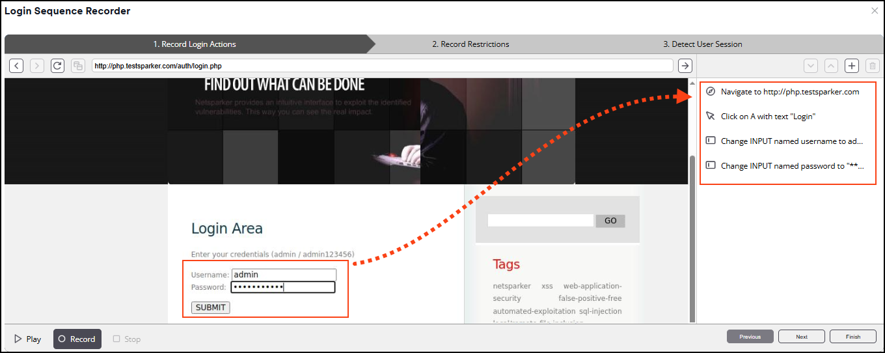Screen dimensions: 885x353
Task: Click the overlapping windows icon in toolbar
Action: [x=78, y=66]
